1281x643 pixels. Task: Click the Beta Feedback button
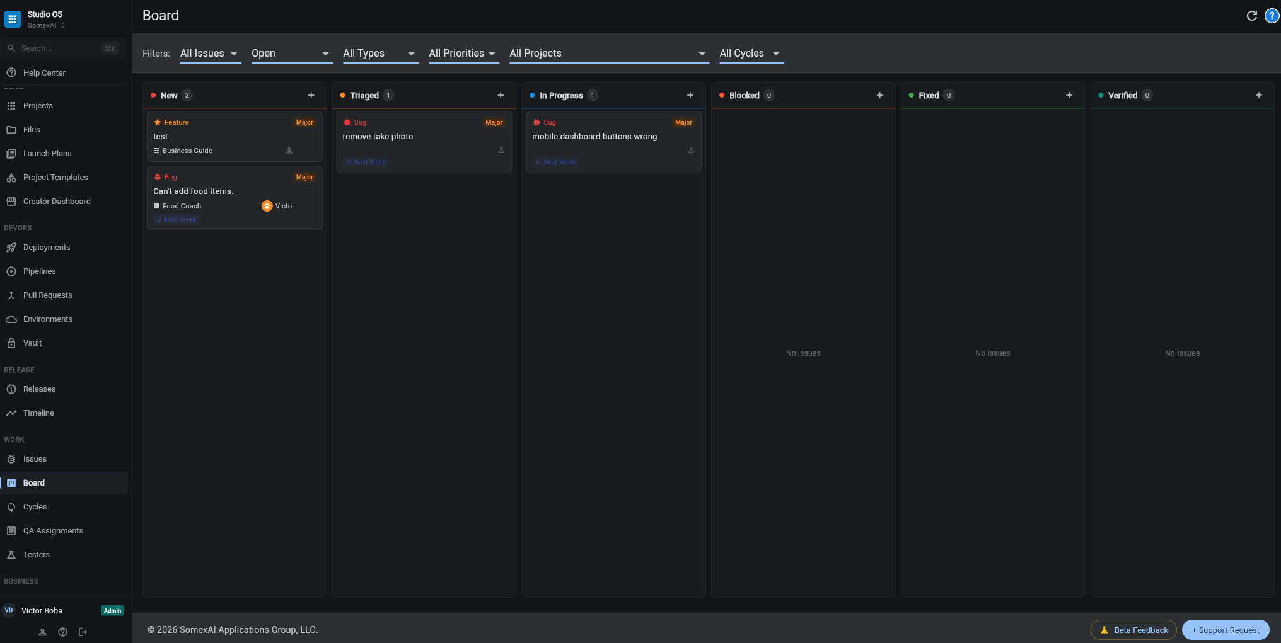tap(1133, 630)
